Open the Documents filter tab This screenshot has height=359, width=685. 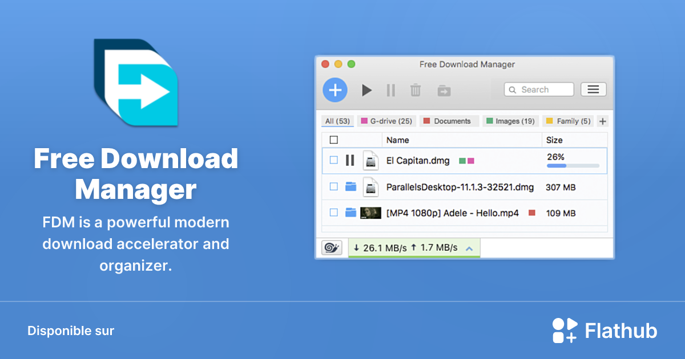449,121
